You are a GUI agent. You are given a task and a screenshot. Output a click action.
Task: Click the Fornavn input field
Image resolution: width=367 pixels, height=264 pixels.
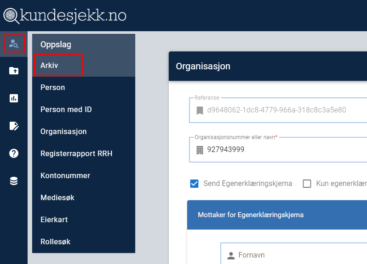coord(294,254)
